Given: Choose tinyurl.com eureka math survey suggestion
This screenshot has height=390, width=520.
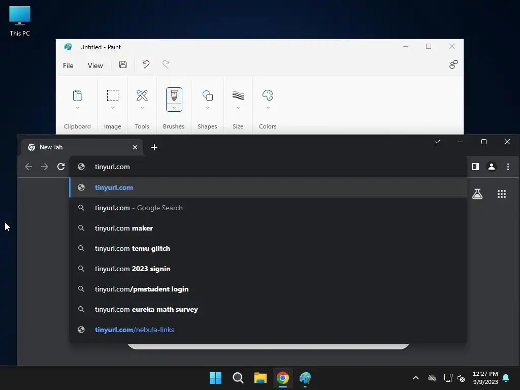Looking at the screenshot, I should click(268, 309).
